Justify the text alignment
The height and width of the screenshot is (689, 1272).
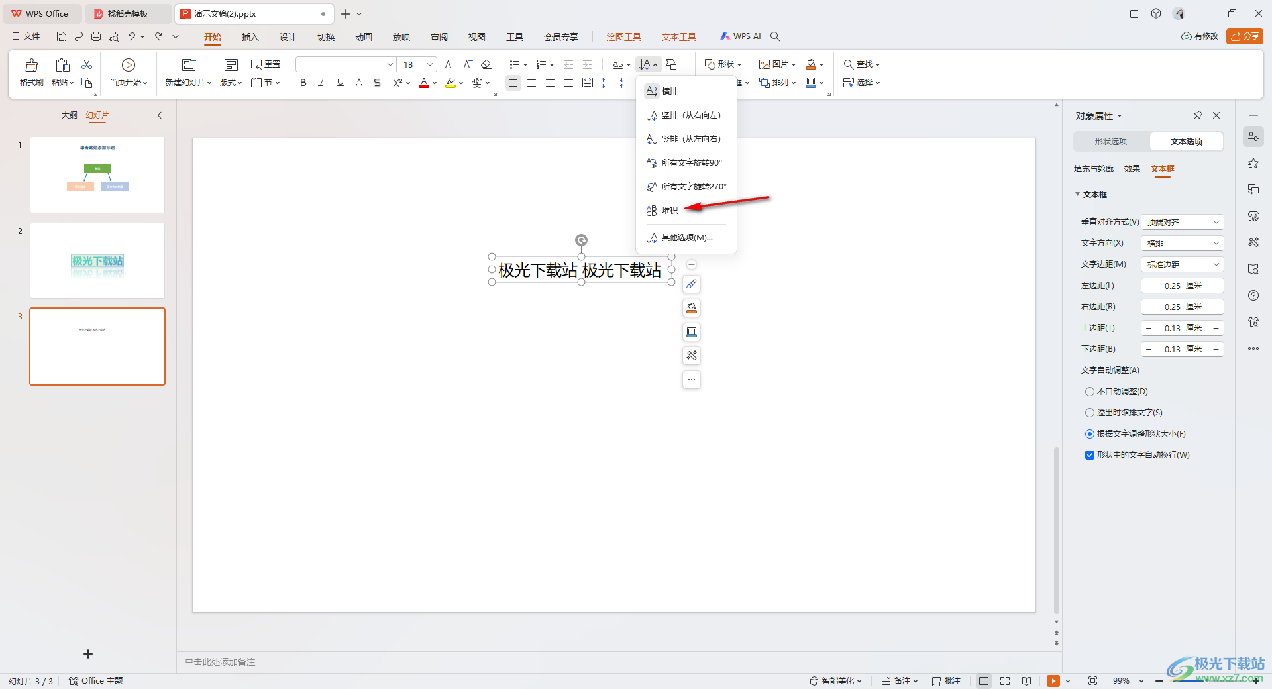[569, 83]
